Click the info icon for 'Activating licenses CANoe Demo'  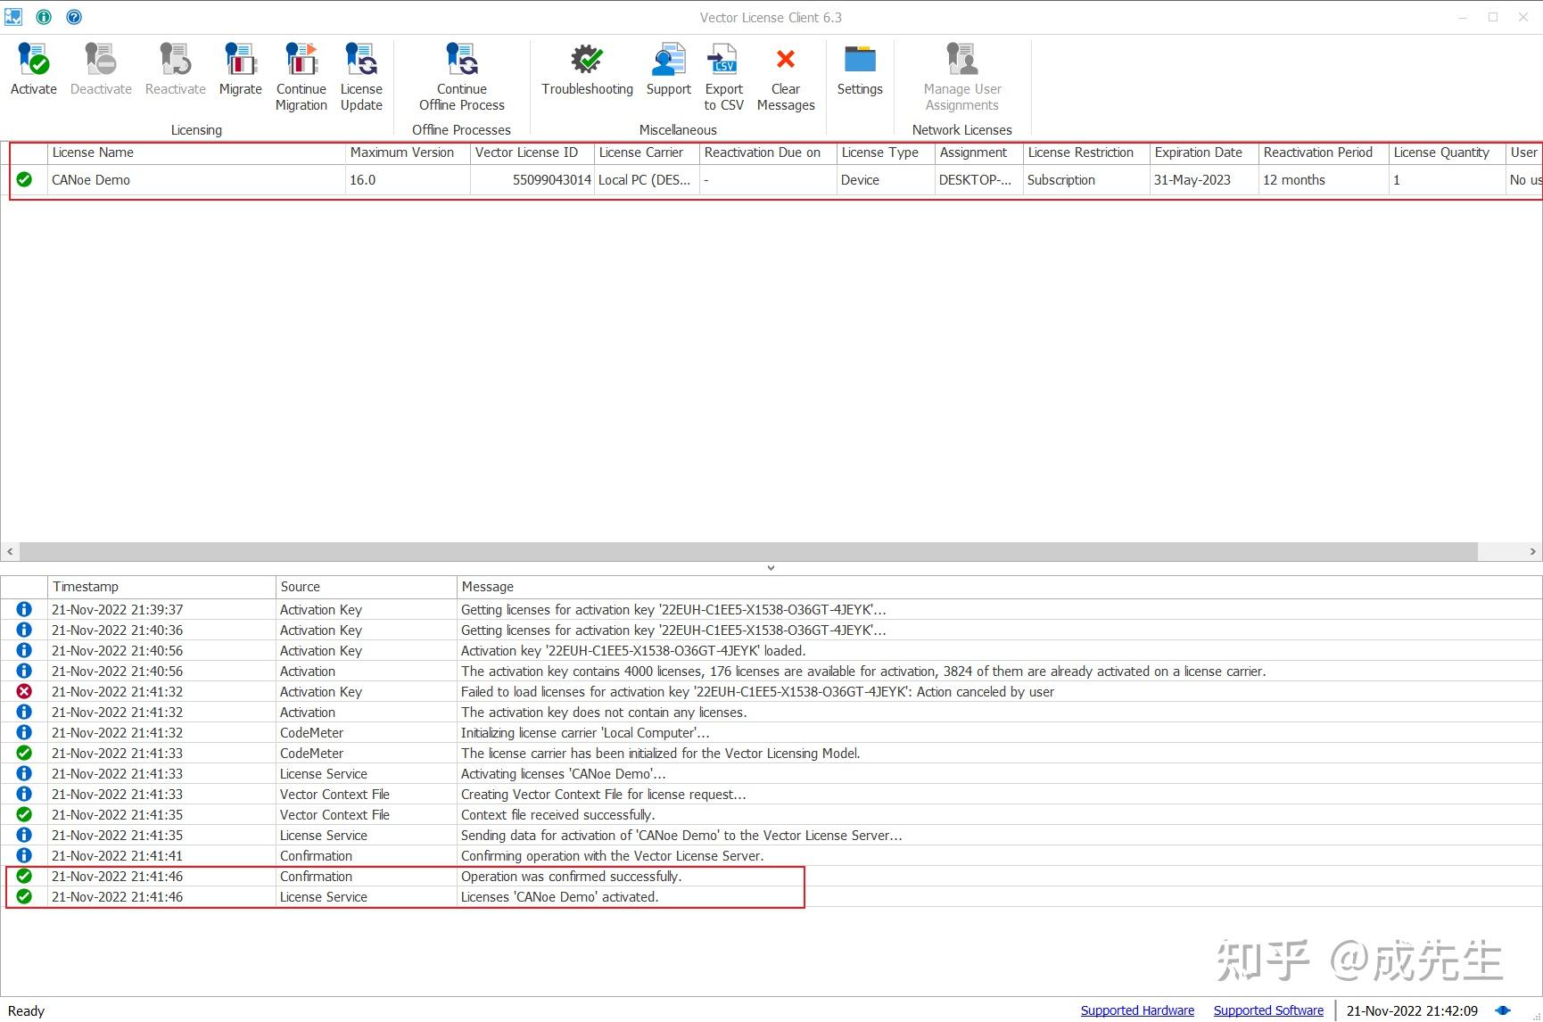(x=24, y=773)
